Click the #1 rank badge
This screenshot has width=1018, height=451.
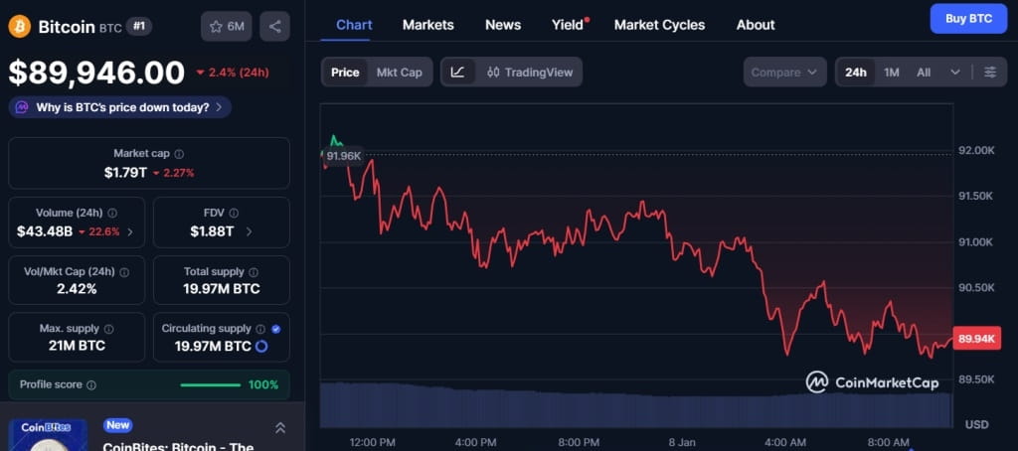(139, 27)
